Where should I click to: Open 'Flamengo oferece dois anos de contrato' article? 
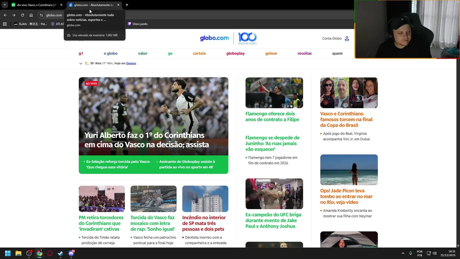pos(272,117)
